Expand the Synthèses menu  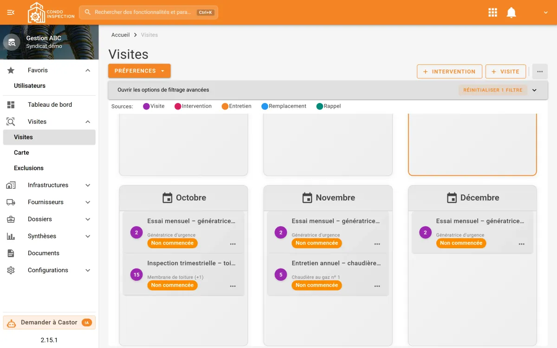88,236
